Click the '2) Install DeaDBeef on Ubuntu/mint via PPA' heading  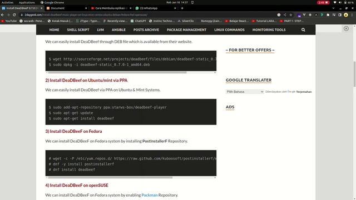[86, 80]
